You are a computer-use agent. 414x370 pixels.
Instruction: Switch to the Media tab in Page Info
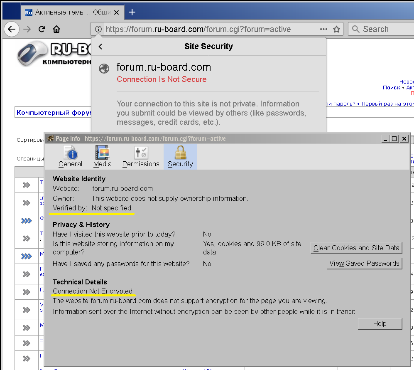click(103, 157)
